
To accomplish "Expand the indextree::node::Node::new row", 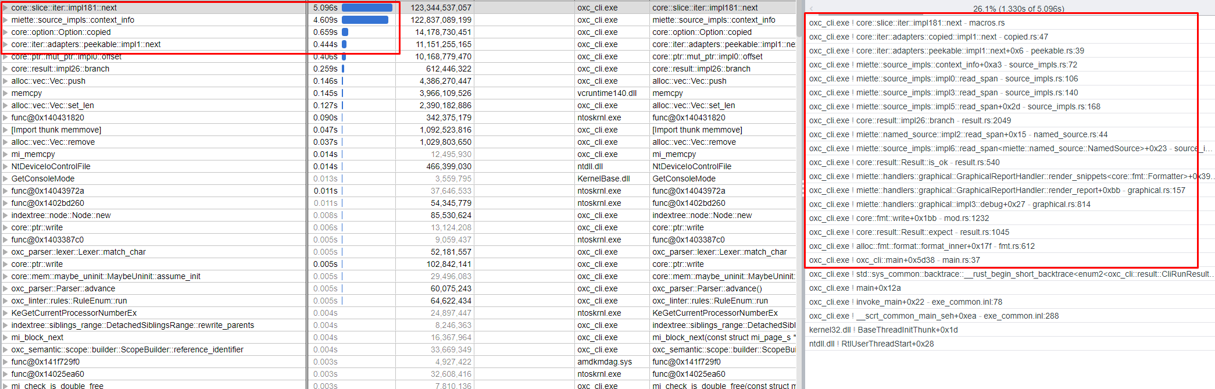I will coord(5,215).
